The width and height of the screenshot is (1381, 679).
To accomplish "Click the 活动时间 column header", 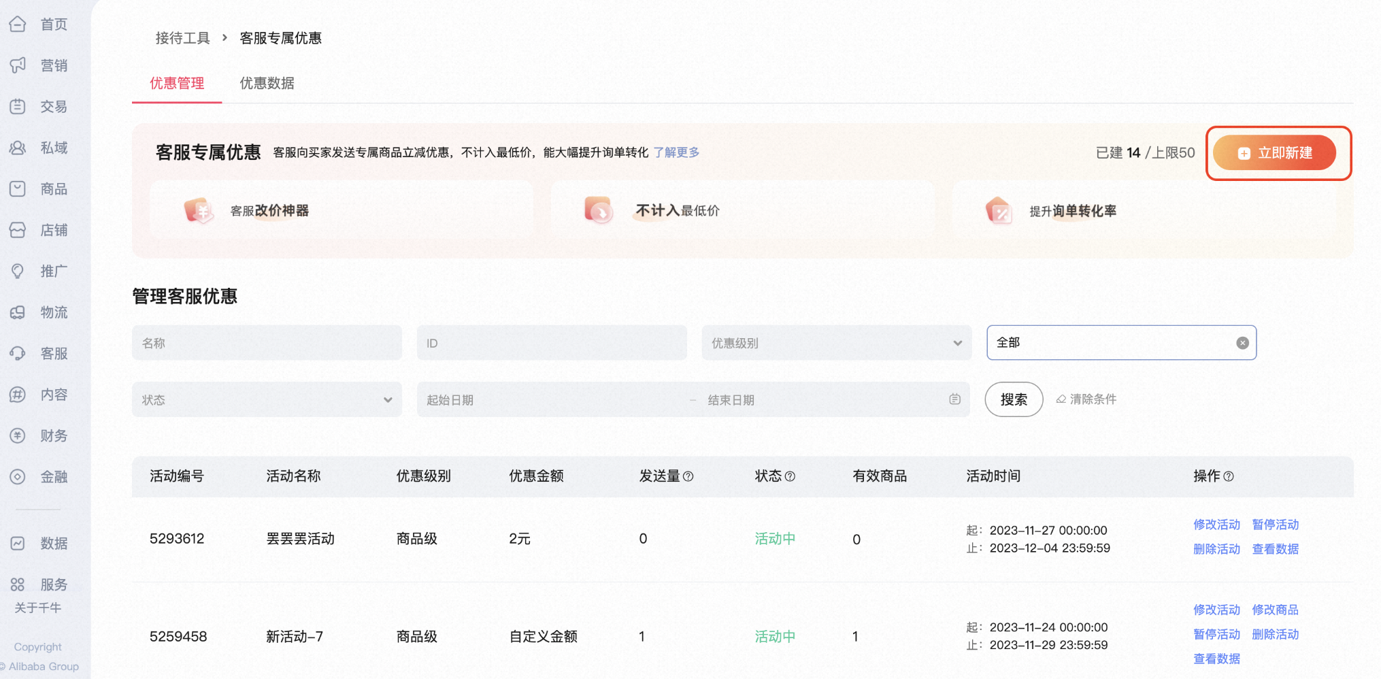I will click(993, 476).
